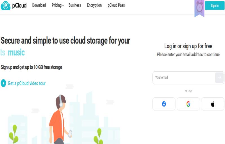225x144 pixels.
Task: Go to Business in the navigation
Action: (x=75, y=5)
